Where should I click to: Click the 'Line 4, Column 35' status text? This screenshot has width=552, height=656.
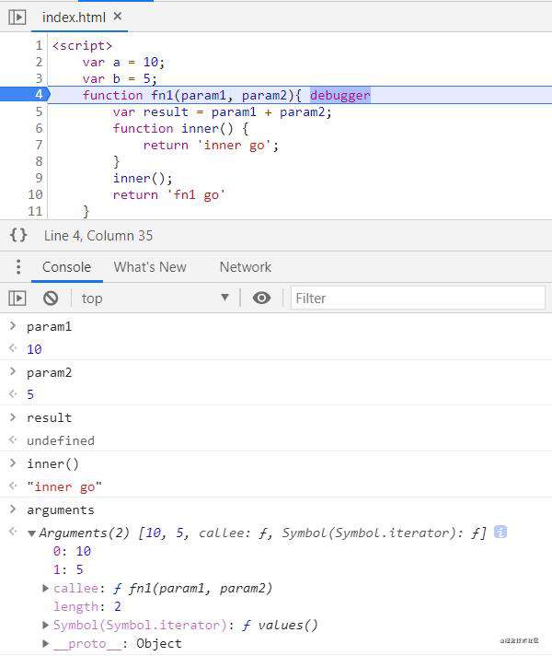click(x=98, y=236)
